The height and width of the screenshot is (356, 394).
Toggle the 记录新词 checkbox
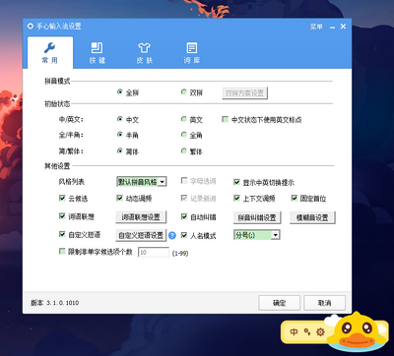(x=184, y=198)
